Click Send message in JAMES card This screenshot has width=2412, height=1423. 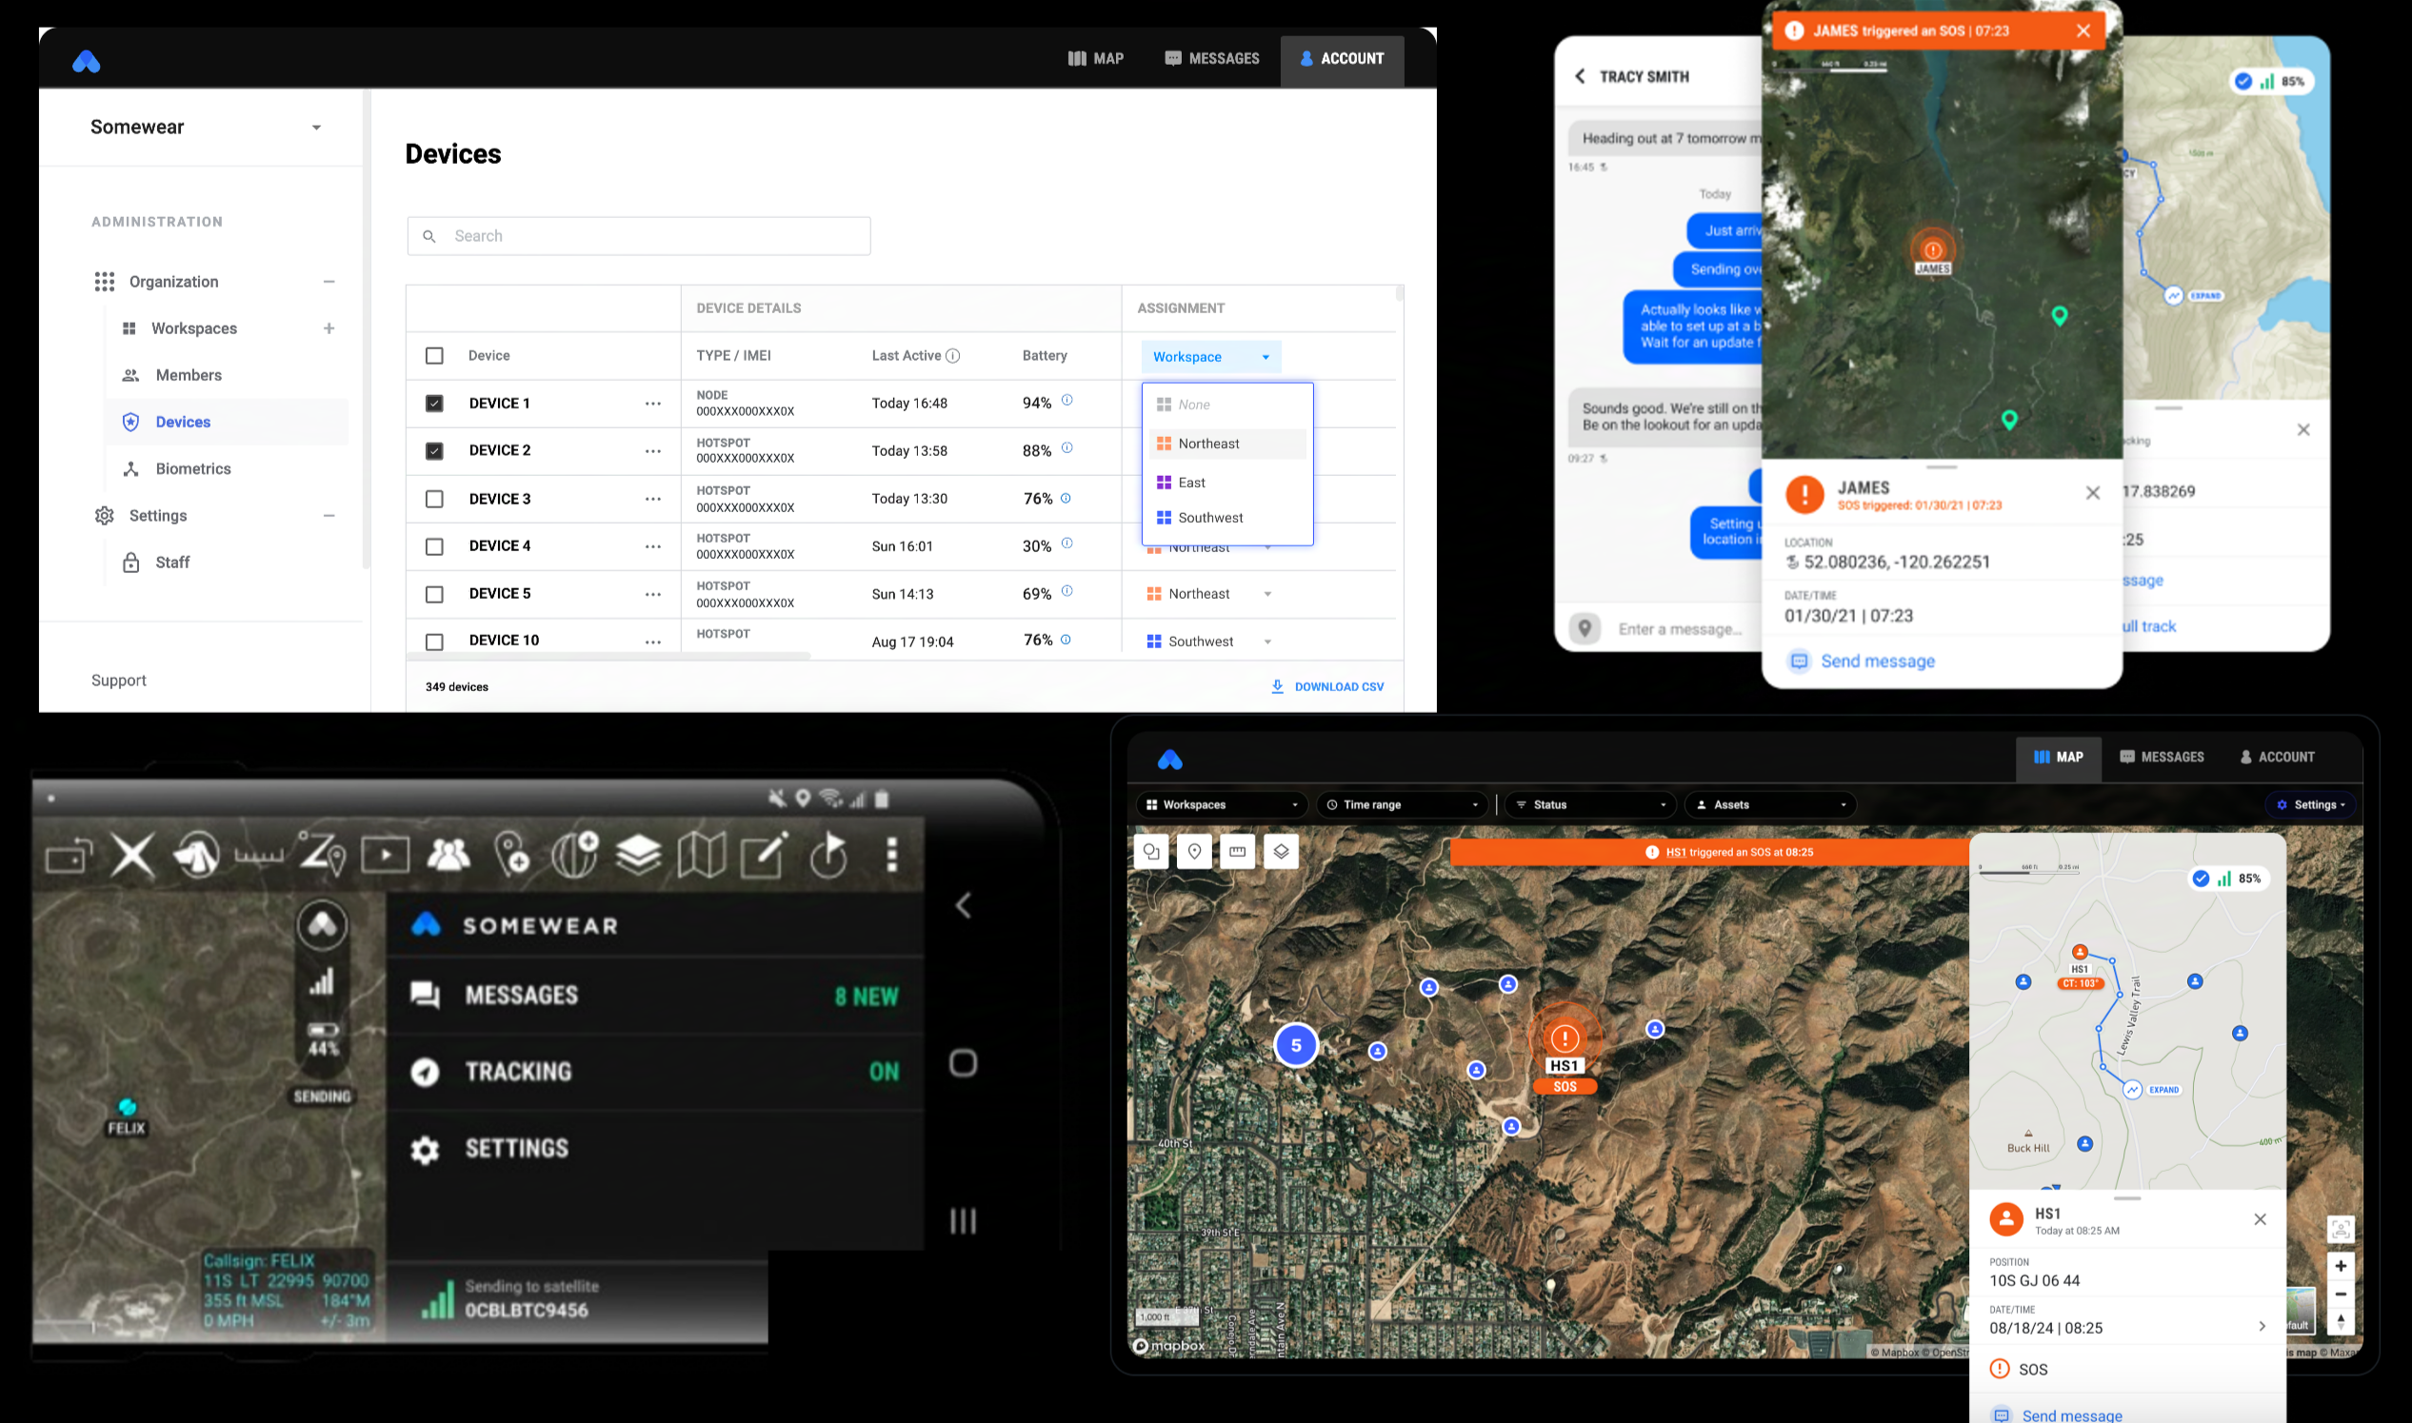point(1877,661)
